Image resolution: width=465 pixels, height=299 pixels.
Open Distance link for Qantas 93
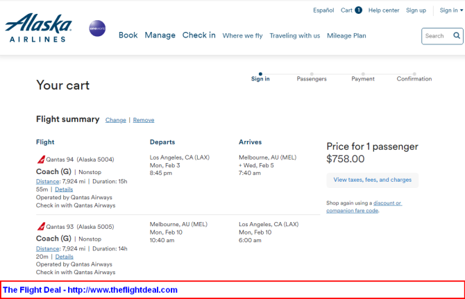coord(47,248)
